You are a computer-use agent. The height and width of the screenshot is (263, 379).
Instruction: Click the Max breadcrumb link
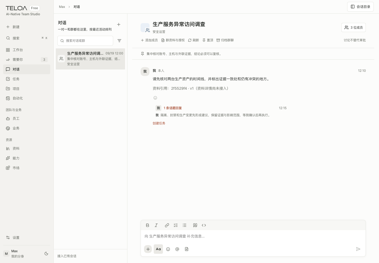click(x=62, y=7)
